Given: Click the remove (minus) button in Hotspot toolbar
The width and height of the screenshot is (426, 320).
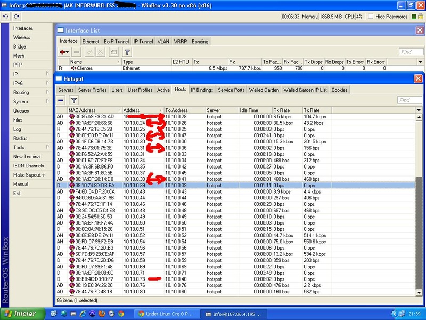Looking at the screenshot, I should click(61, 100).
